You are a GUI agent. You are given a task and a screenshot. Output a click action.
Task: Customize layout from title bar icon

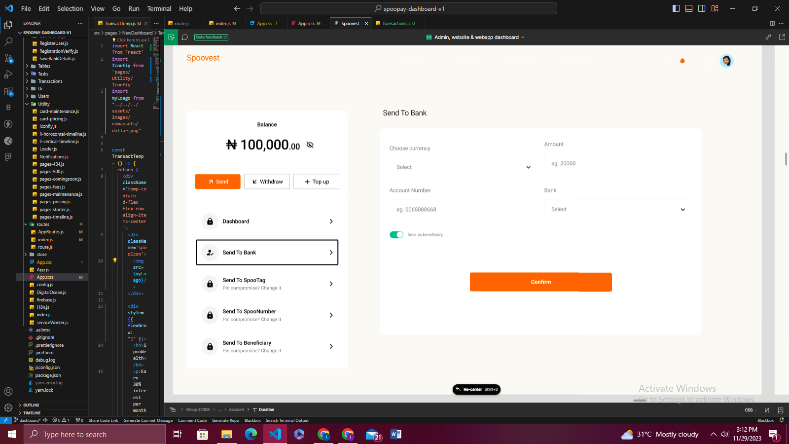point(715,8)
